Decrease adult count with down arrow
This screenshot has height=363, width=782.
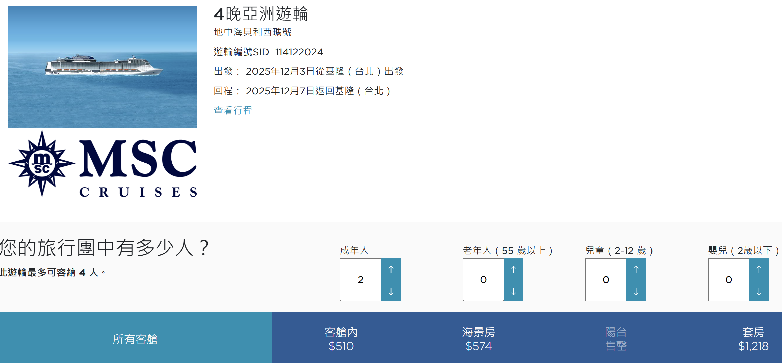pos(391,291)
